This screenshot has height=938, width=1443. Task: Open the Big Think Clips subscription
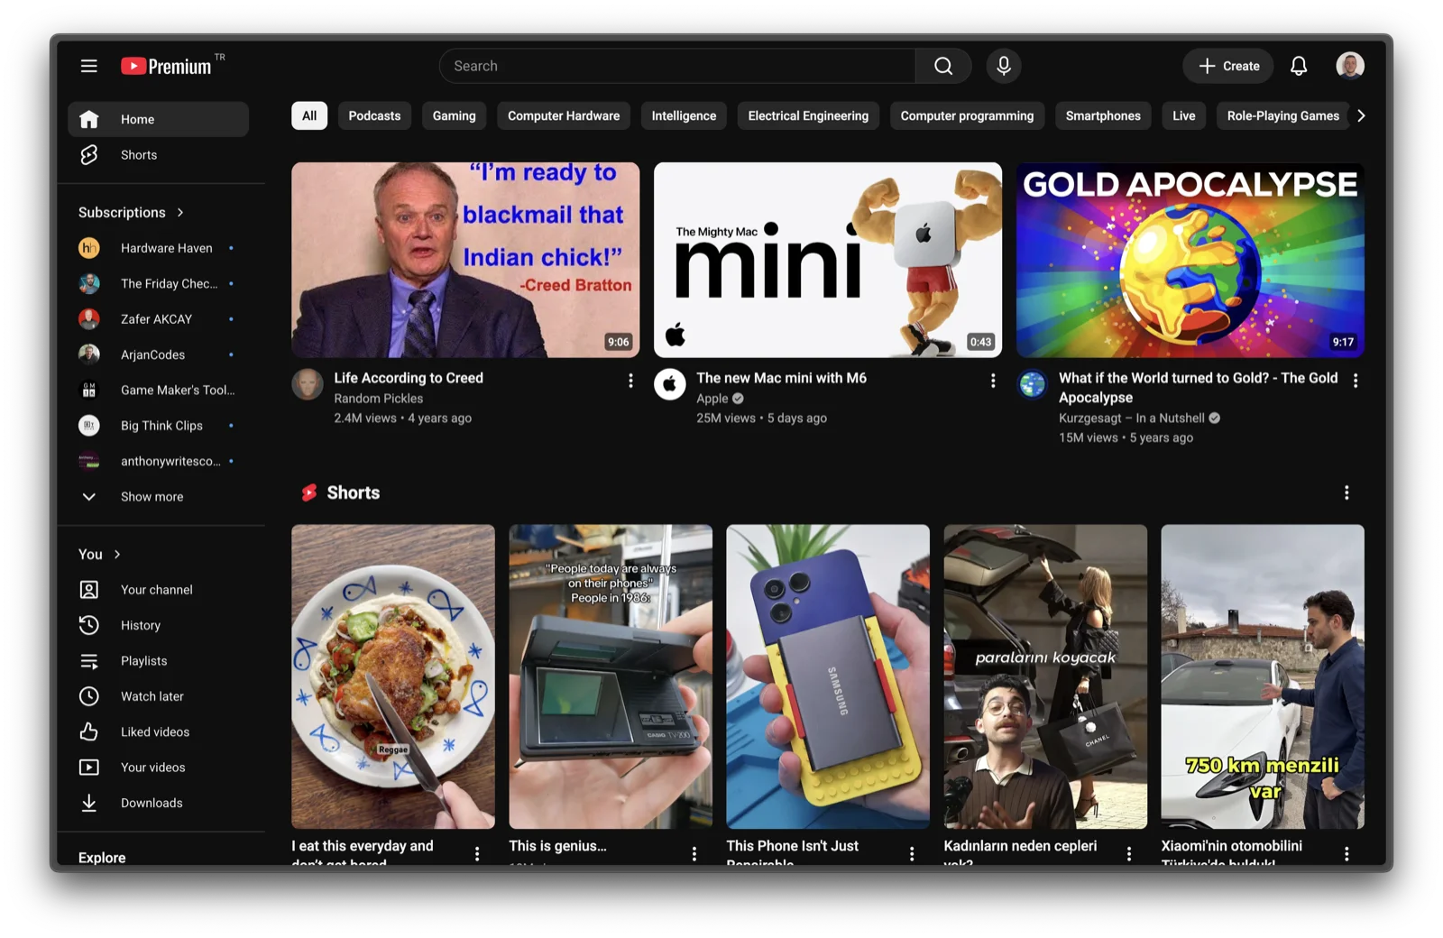(x=158, y=426)
